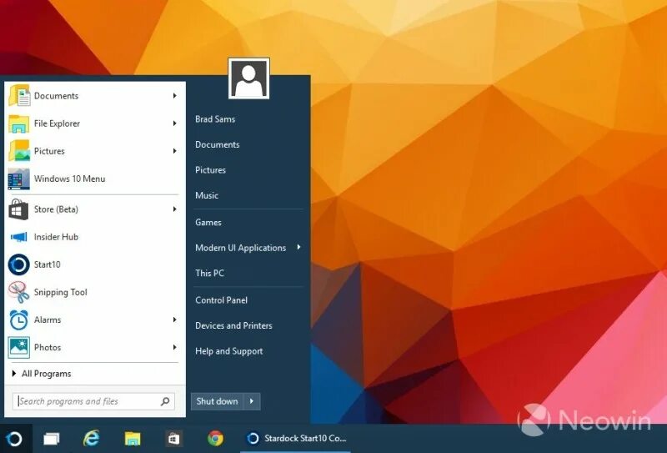667x453 pixels.
Task: Open Music in the right pane
Action: pos(207,195)
